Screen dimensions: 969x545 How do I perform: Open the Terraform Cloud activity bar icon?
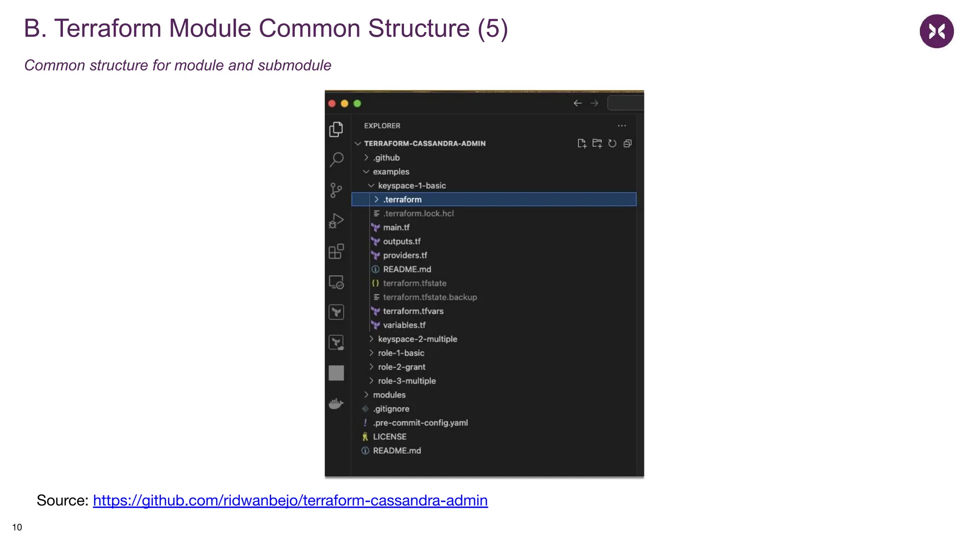(x=336, y=343)
